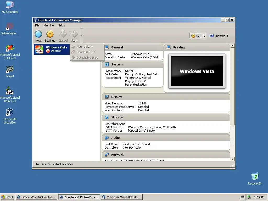Image resolution: width=268 pixels, height=201 pixels.
Task: Open the File menu
Action: (x=37, y=25)
